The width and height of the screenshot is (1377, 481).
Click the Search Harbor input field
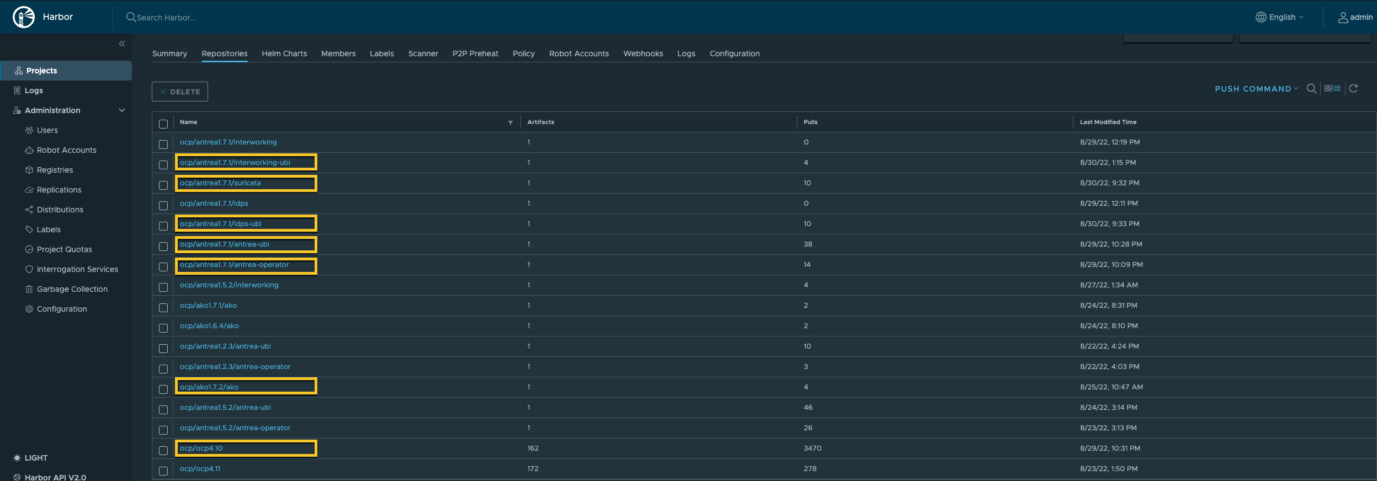tap(167, 18)
